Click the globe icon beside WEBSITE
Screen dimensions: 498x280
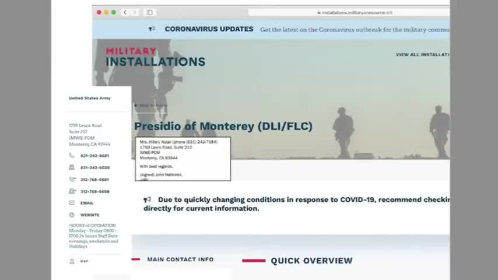[72, 215]
